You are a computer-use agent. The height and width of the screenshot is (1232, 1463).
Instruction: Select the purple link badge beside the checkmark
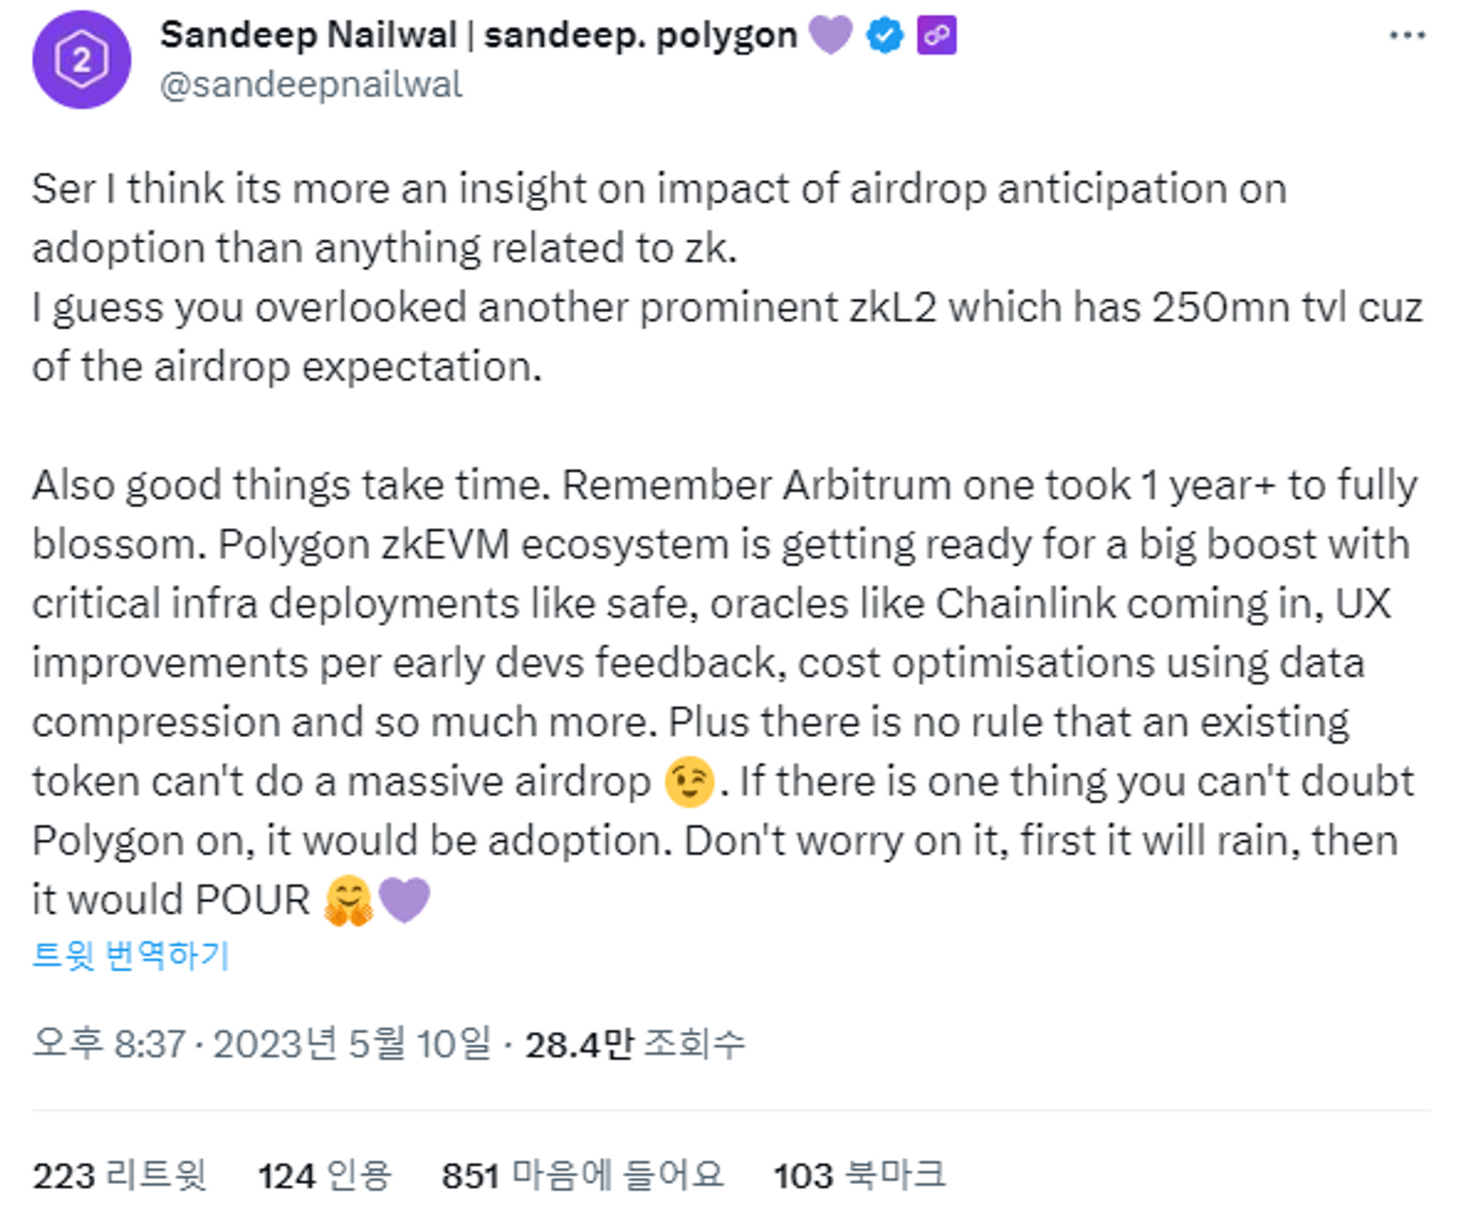[937, 34]
